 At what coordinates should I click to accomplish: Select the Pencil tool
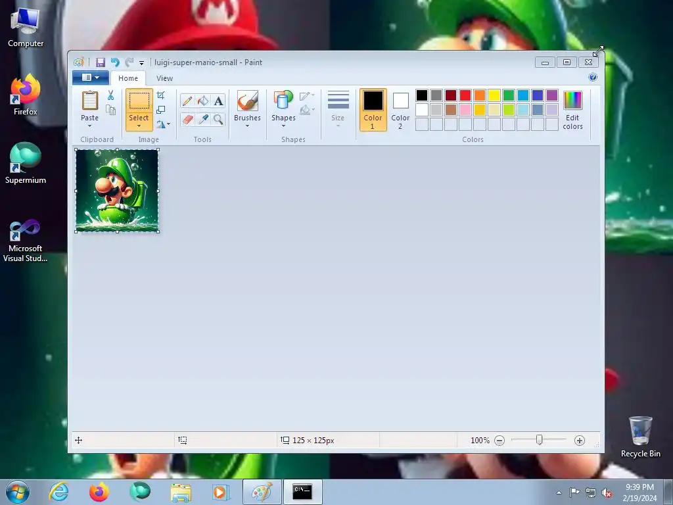click(187, 101)
